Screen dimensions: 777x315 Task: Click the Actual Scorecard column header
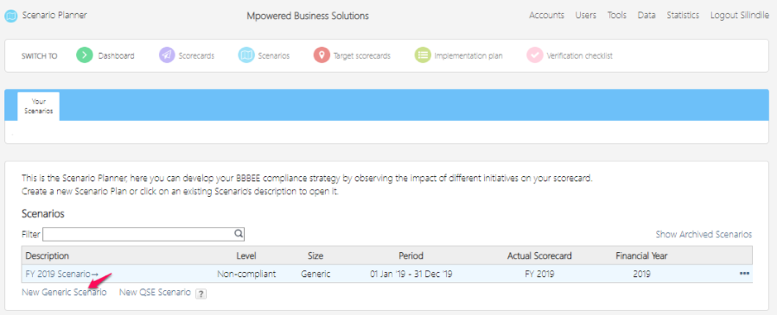540,255
